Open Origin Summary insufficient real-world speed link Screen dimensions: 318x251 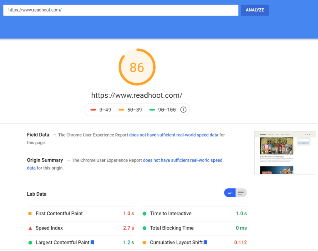click(x=125, y=164)
